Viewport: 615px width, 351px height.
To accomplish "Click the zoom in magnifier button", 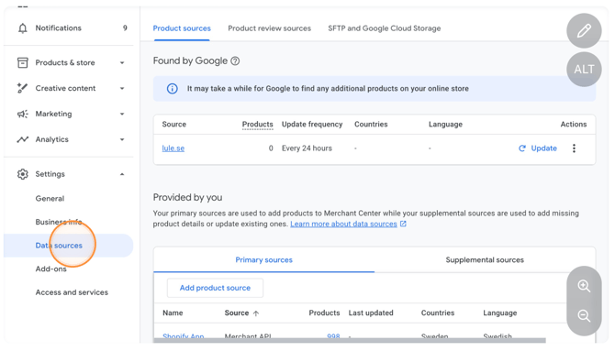I will click(x=584, y=286).
